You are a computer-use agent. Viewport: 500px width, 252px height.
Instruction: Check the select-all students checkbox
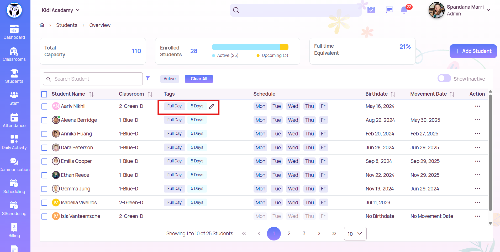pyautogui.click(x=44, y=94)
